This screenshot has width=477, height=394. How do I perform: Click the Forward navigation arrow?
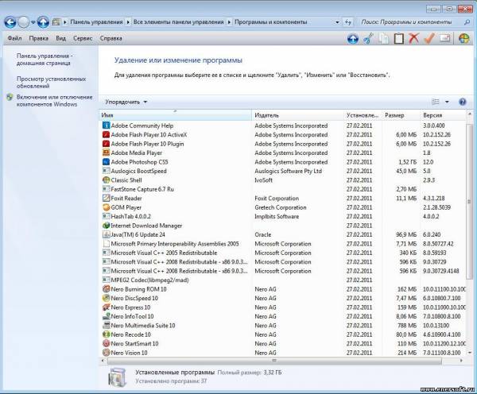[x=24, y=22]
